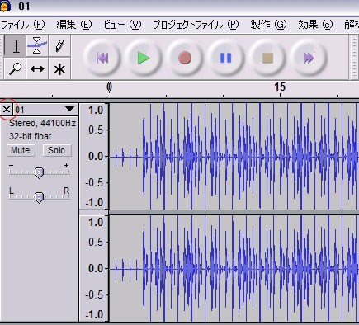Select the Draw pencil tool
Image resolution: width=359 pixels, height=325 pixels.
point(59,45)
